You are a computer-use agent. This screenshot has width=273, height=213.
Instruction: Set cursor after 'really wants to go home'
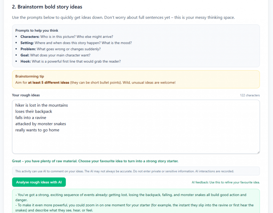(59, 130)
